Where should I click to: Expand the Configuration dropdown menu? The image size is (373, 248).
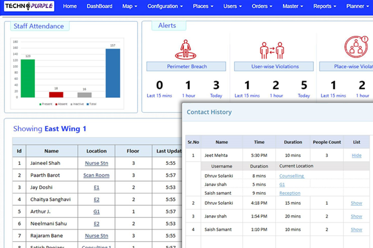[x=165, y=6]
